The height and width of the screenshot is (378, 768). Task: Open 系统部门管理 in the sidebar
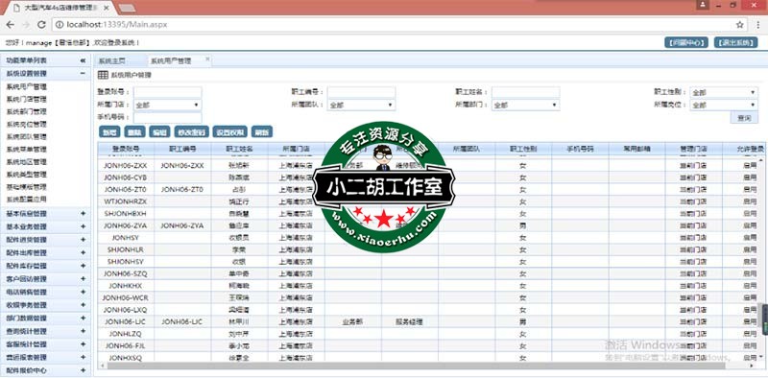pos(26,111)
